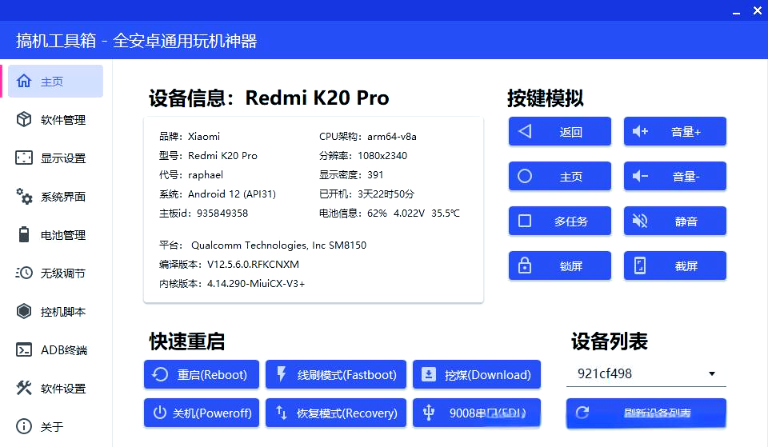
Task: Click the 设备信息 Redmi K20 Pro heading
Action: [x=269, y=98]
